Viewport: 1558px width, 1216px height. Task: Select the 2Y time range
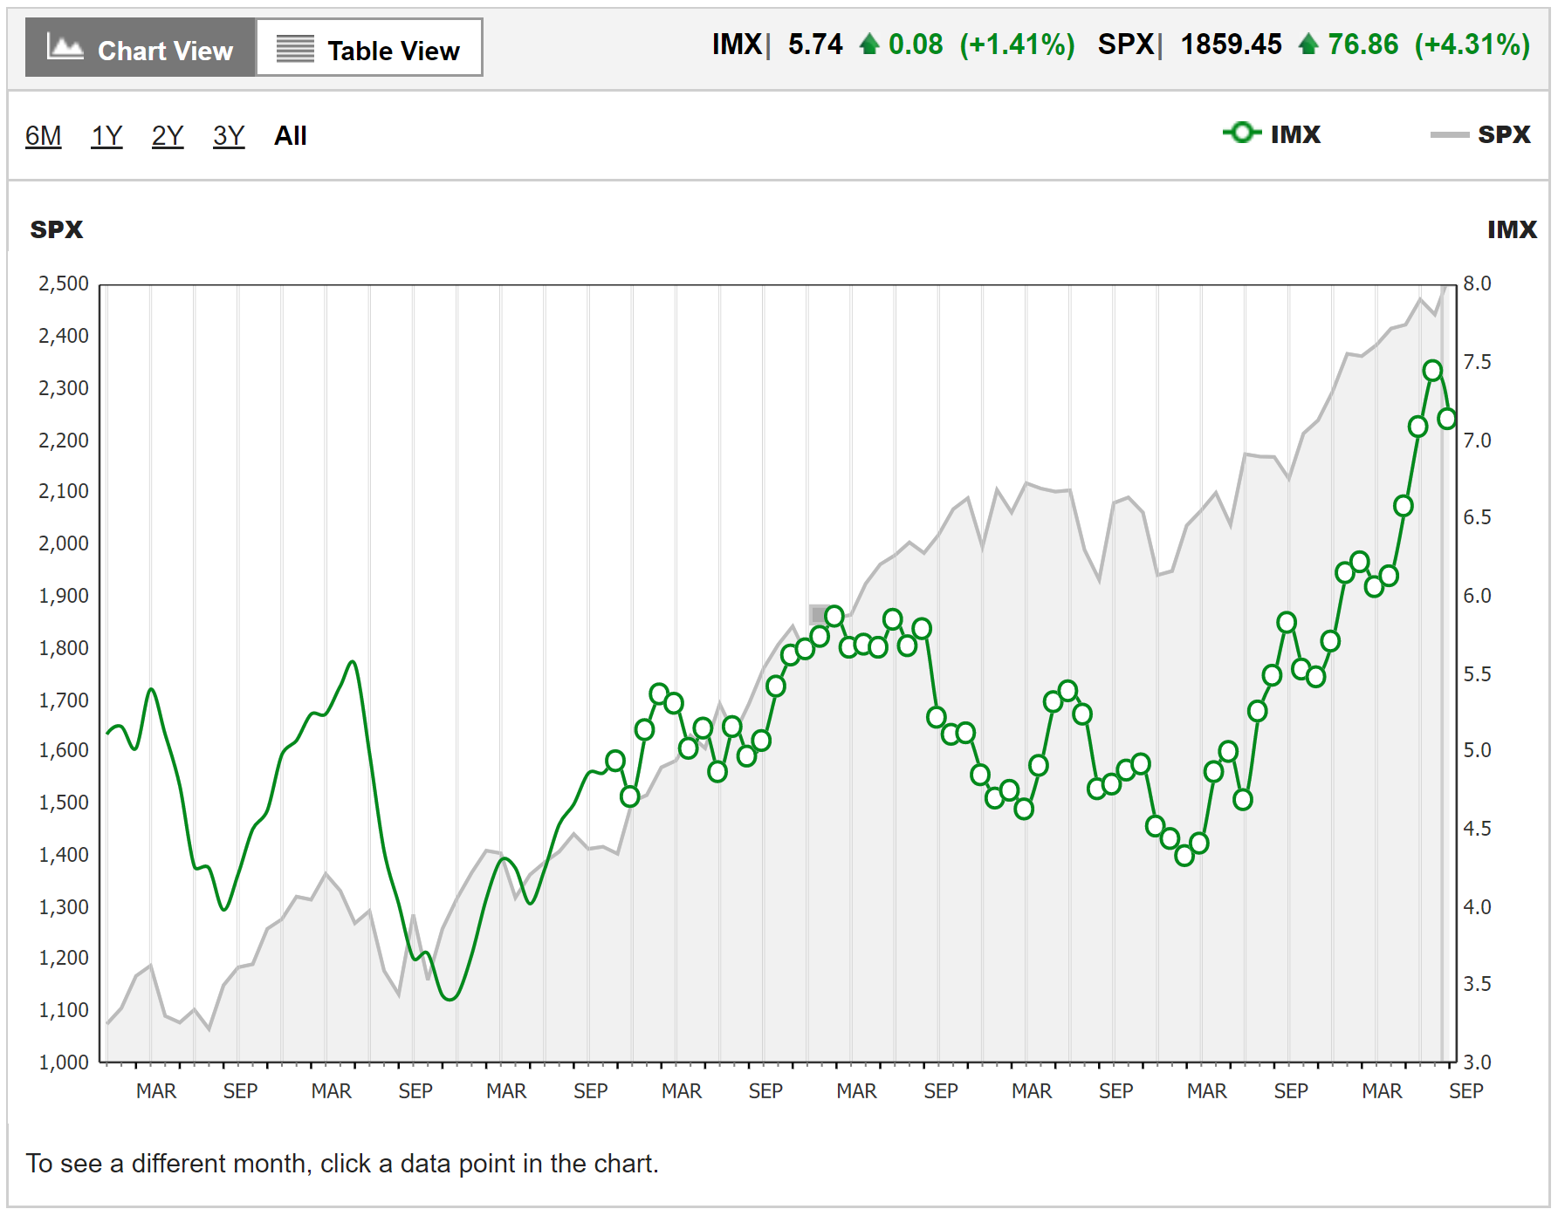pyautogui.click(x=168, y=136)
